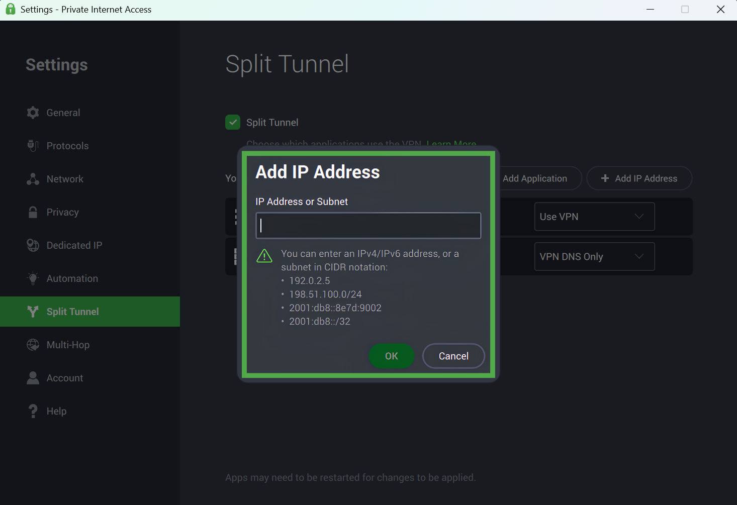
Task: Open Help section in sidebar
Action: [x=90, y=411]
